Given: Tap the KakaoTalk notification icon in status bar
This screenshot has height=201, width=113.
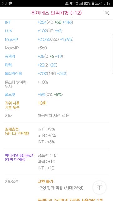Looking at the screenshot, I should (10, 3).
